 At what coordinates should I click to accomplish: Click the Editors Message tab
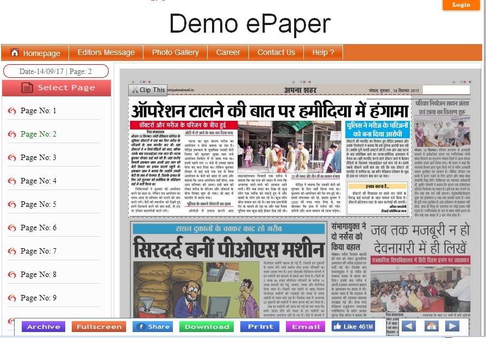[x=106, y=53]
